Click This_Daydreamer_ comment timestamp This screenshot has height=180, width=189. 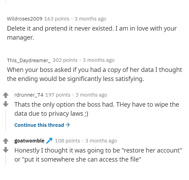point(98,60)
